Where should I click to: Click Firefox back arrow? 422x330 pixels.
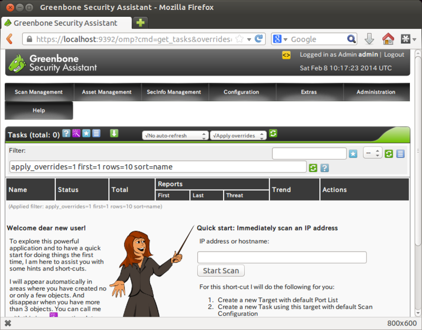point(9,39)
